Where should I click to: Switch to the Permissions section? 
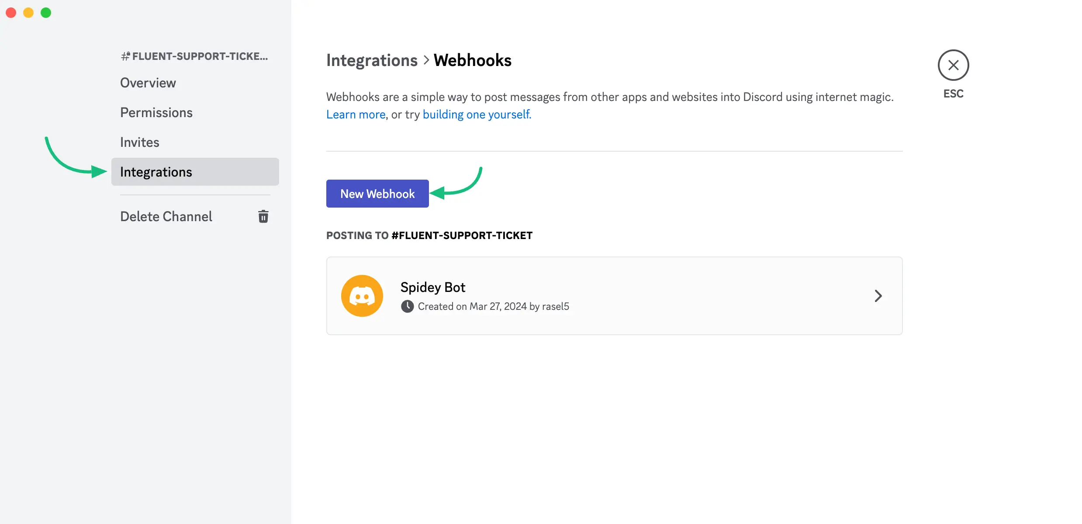156,112
